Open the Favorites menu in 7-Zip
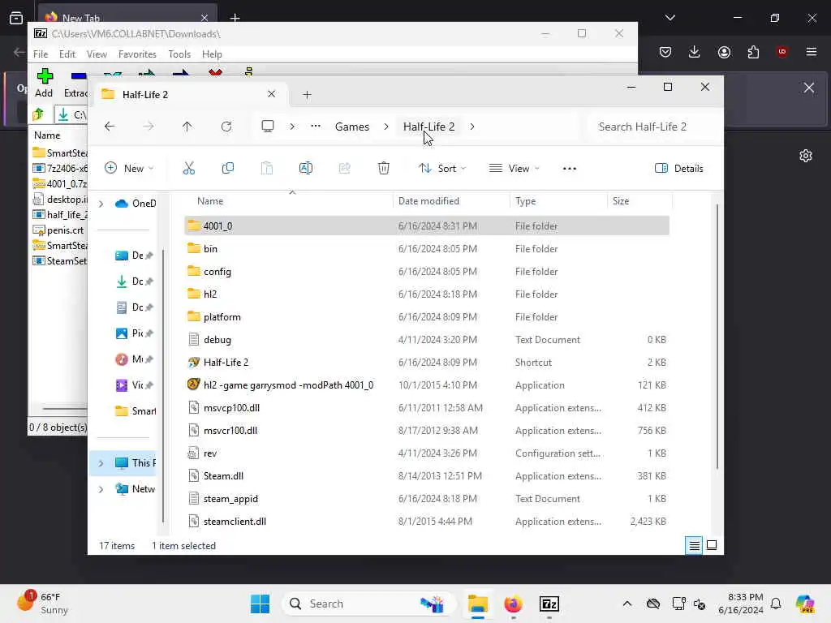The width and height of the screenshot is (831, 623). pos(137,54)
